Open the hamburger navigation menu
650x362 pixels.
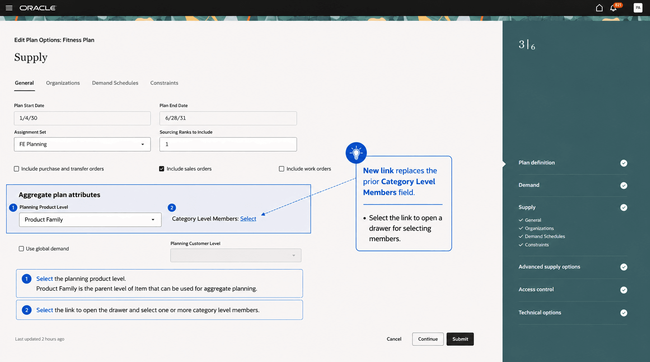[x=9, y=8]
